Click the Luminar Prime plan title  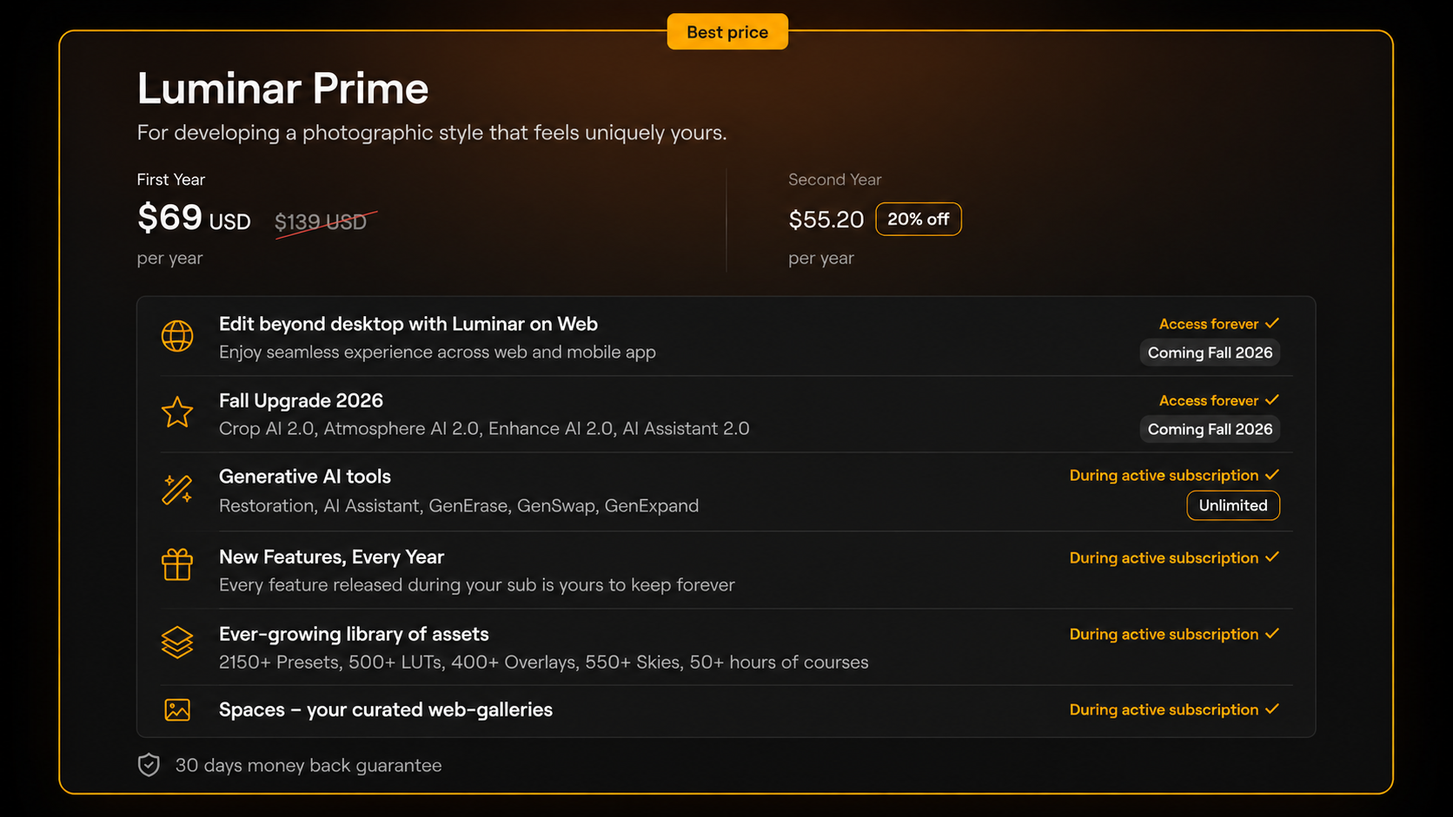click(x=282, y=89)
